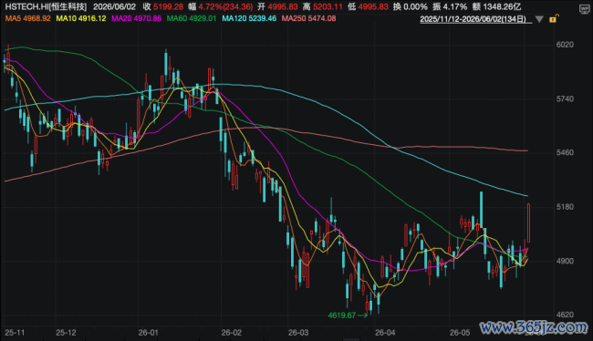593x341 pixels.
Task: Click the 26-03 time axis label
Action: 298,333
